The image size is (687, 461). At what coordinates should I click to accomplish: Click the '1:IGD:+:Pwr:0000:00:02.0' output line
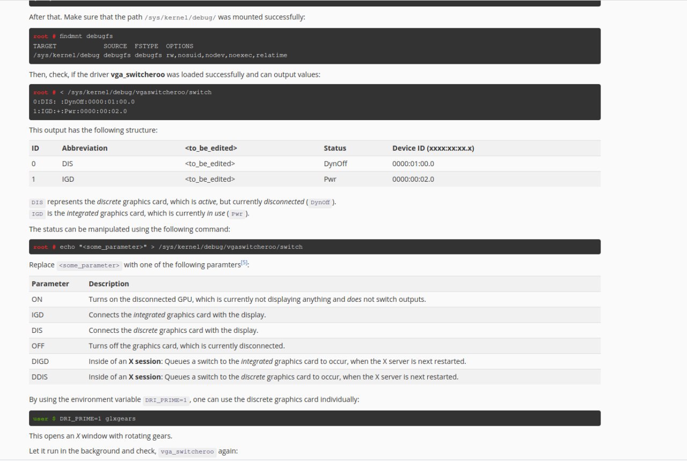click(x=80, y=111)
